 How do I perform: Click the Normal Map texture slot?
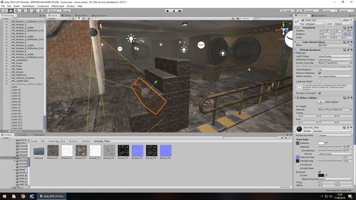coord(298,157)
